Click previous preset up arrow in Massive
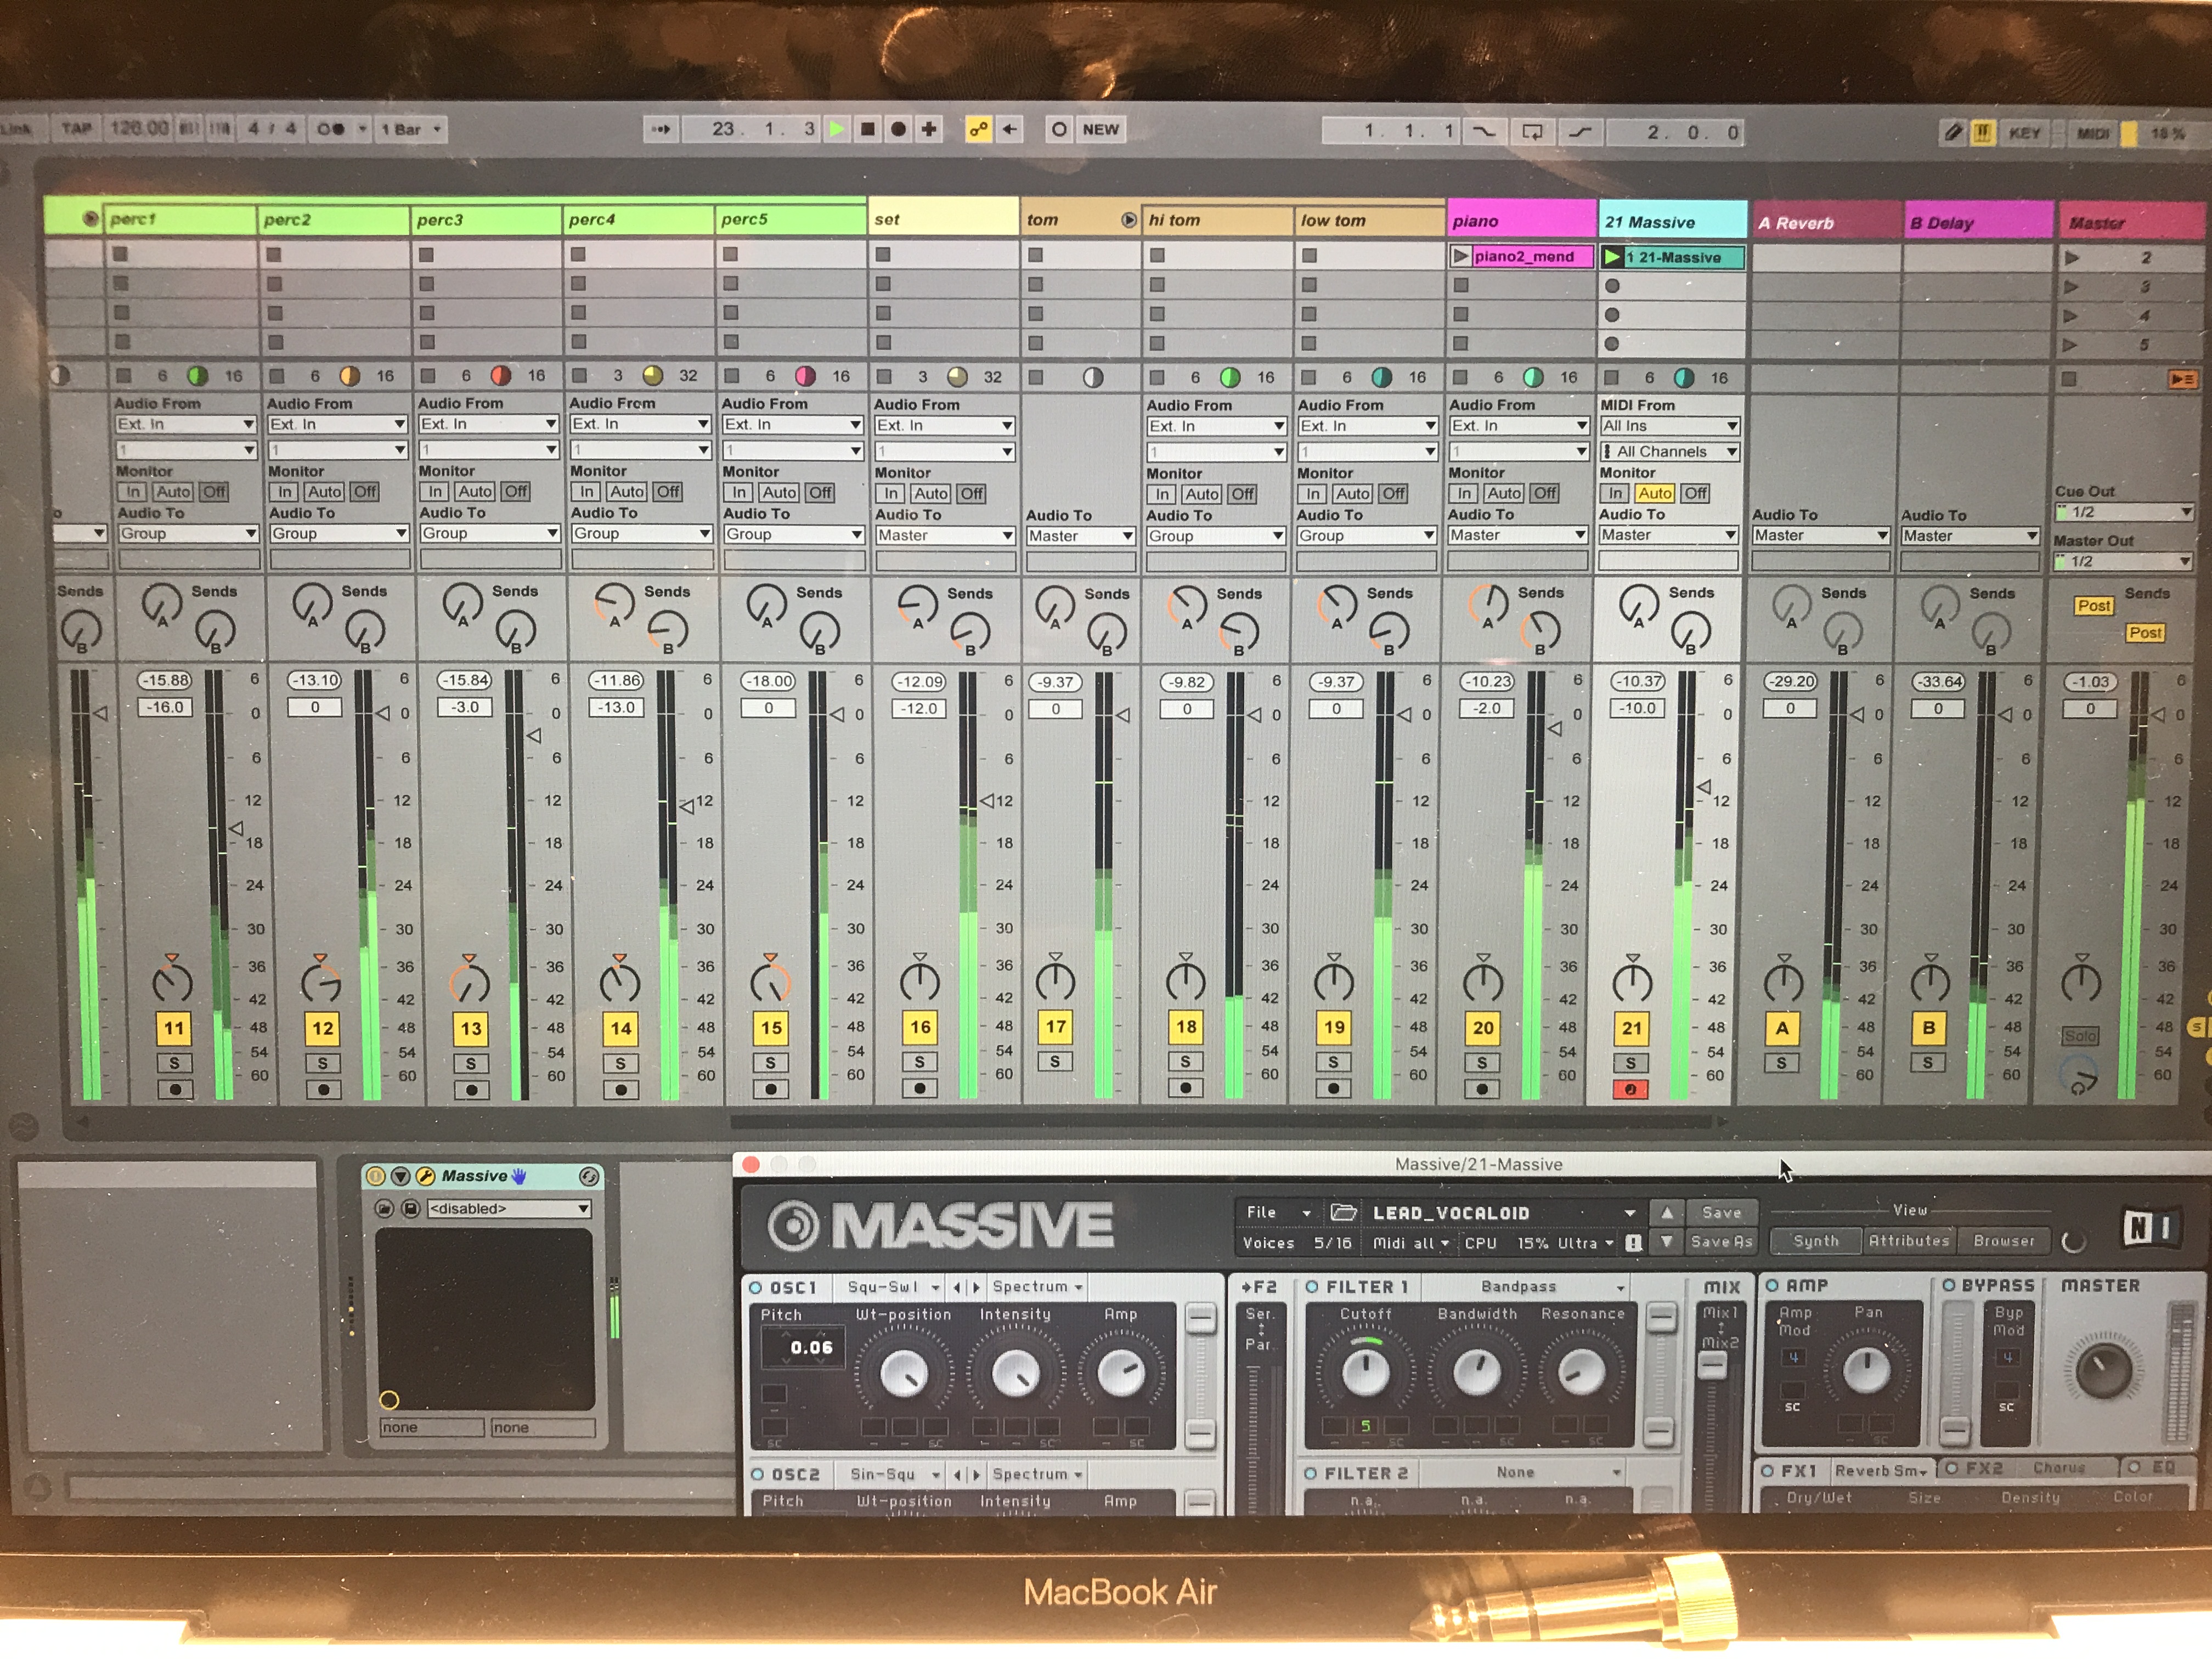Viewport: 2212px width, 1659px height. pyautogui.click(x=1666, y=1212)
